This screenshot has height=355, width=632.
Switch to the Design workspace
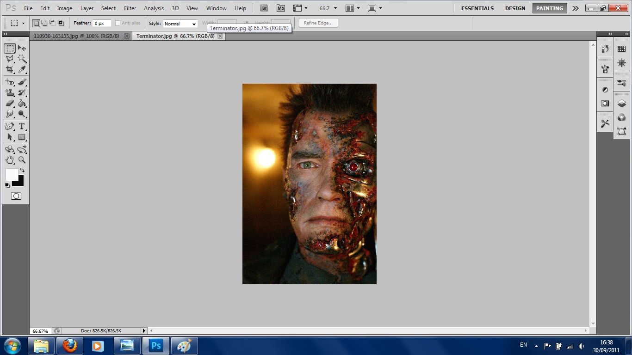tap(515, 8)
